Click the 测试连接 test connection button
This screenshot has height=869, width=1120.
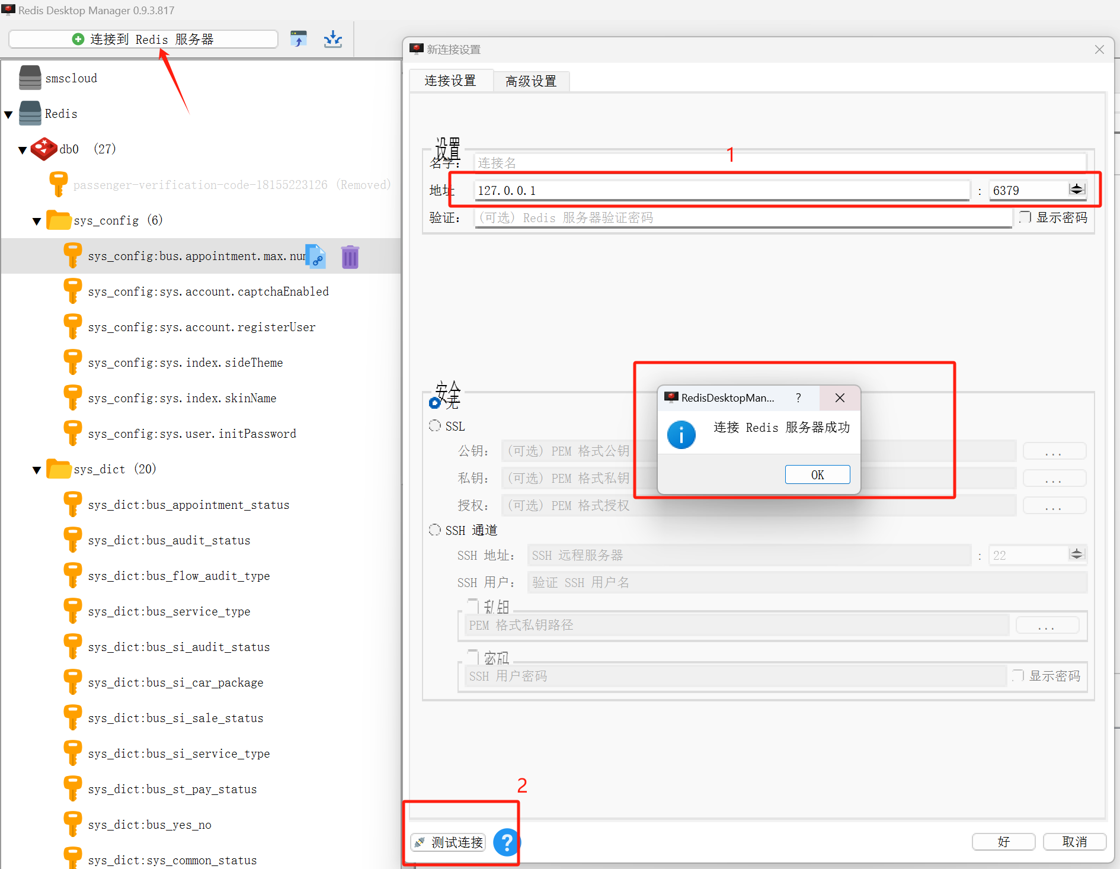[448, 842]
